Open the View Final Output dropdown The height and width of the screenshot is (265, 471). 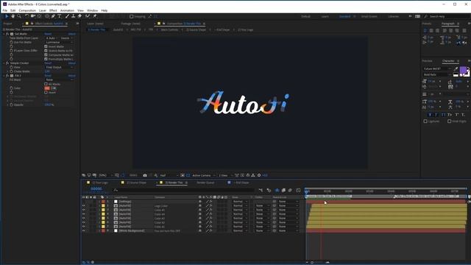[x=59, y=67]
